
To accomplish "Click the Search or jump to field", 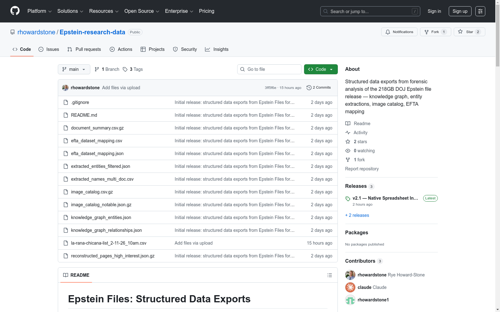I will click(370, 11).
